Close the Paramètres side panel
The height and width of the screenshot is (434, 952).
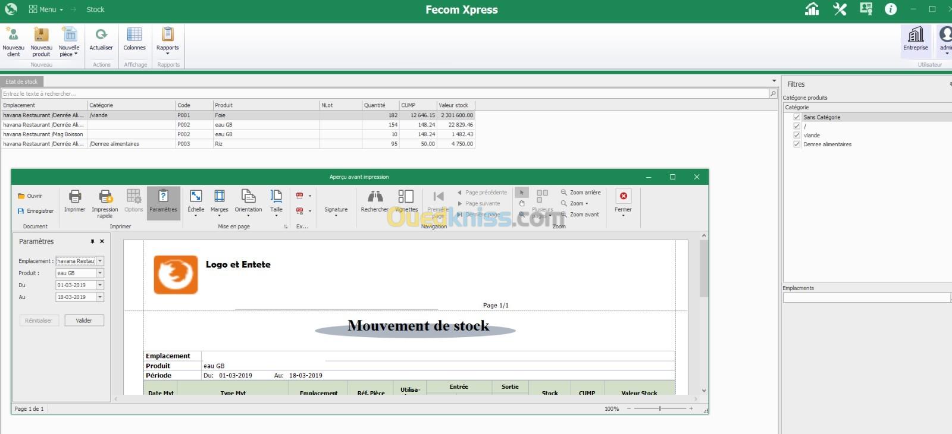102,241
